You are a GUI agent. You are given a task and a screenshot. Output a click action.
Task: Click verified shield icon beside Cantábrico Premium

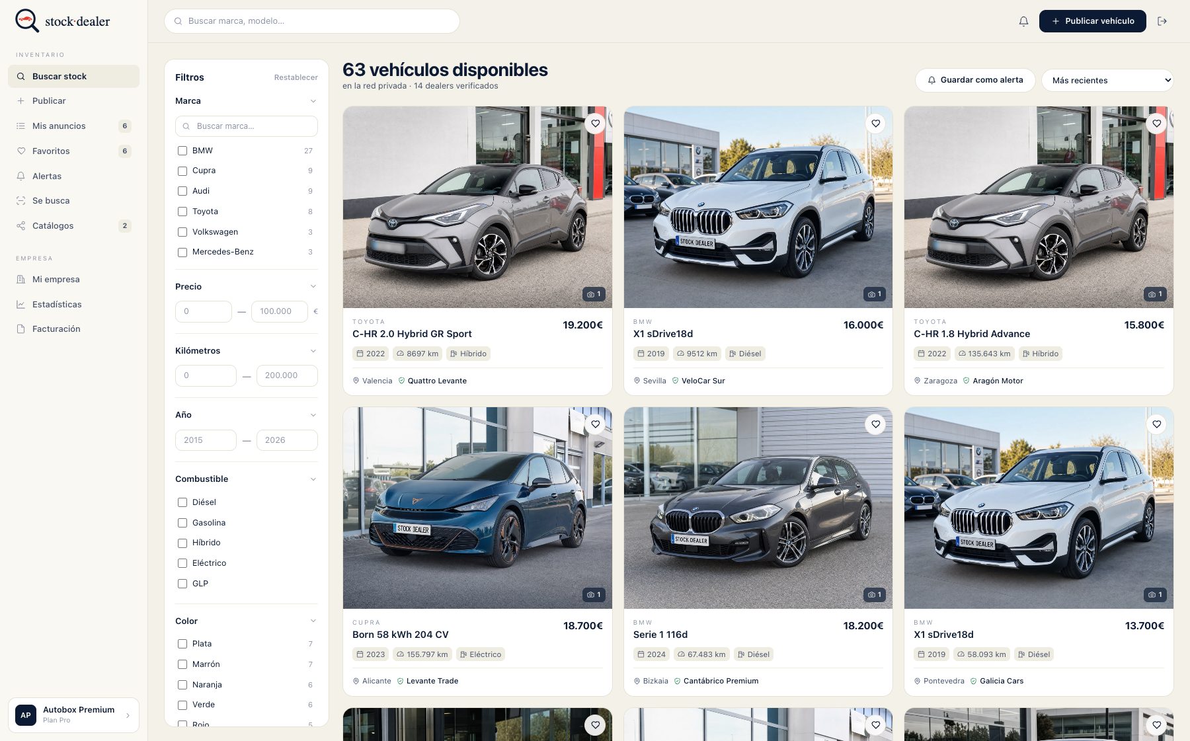pos(677,681)
